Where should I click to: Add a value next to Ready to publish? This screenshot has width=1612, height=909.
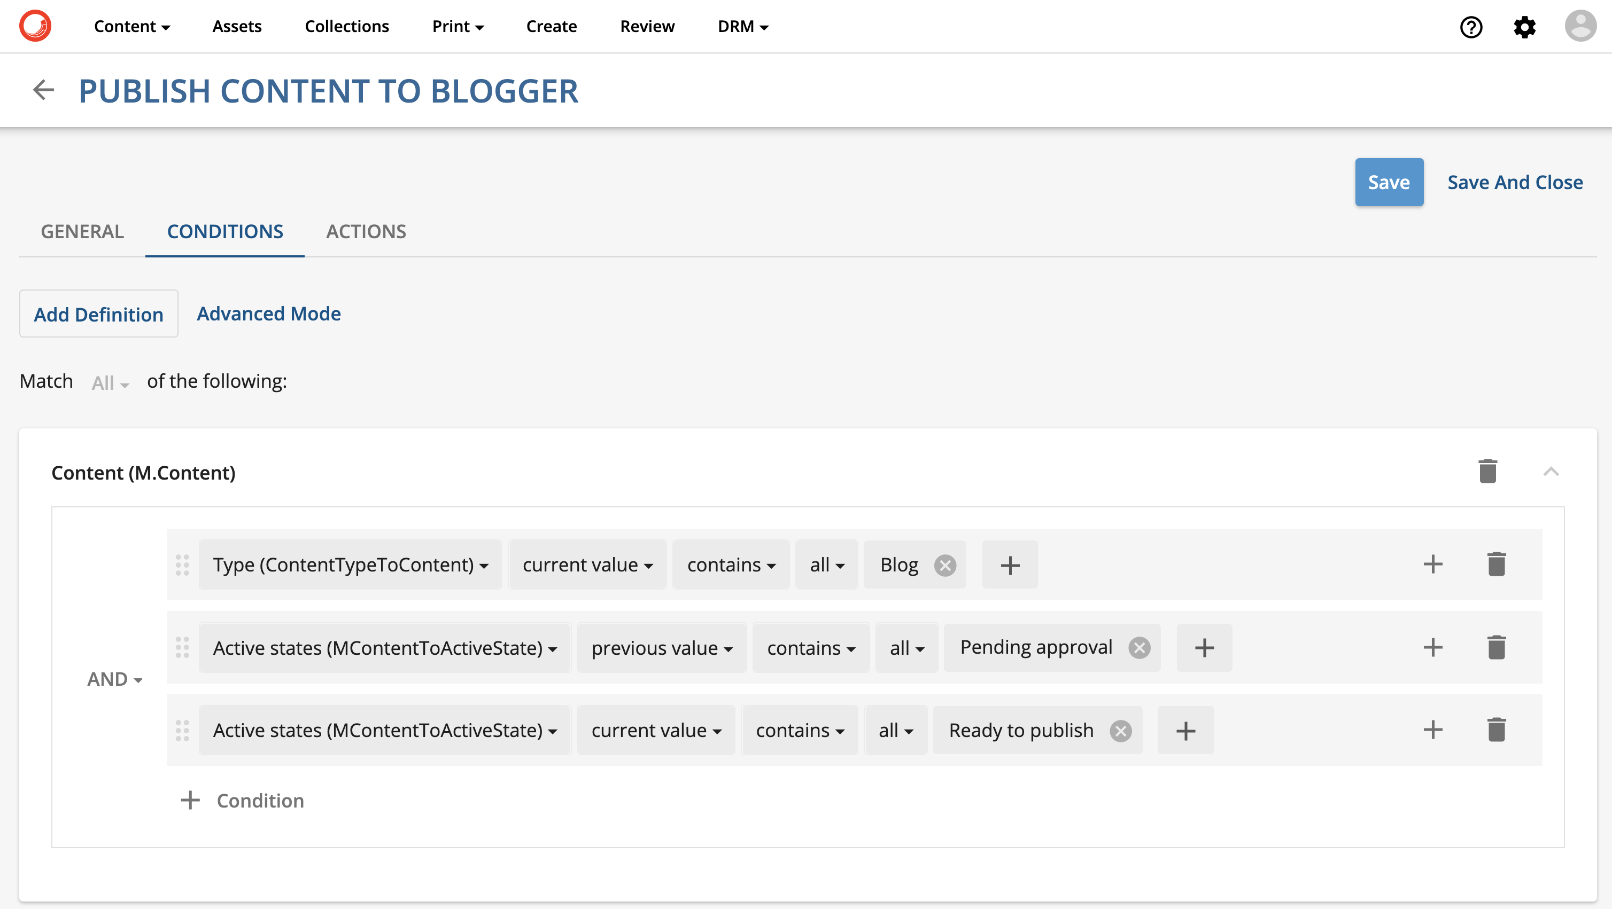[x=1185, y=730]
